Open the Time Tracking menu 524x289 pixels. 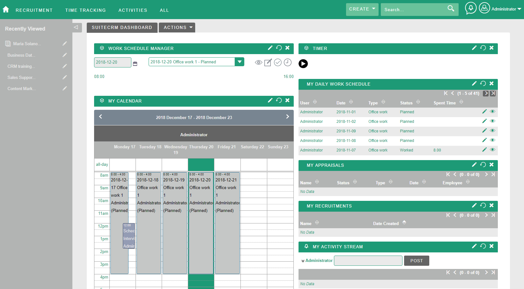85,10
